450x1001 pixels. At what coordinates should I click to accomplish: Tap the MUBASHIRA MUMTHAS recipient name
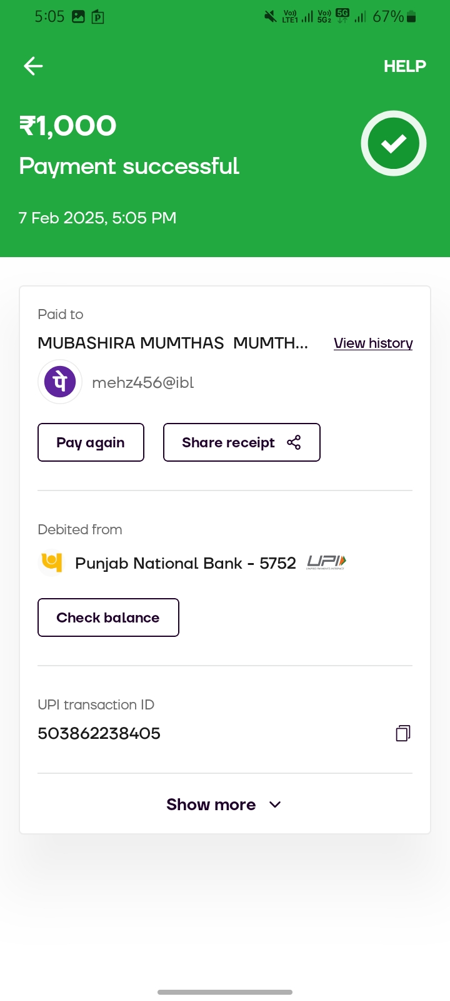(x=172, y=343)
